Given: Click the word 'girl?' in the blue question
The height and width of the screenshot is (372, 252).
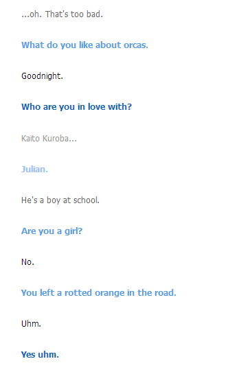Looking at the screenshot, I should click(x=73, y=231).
